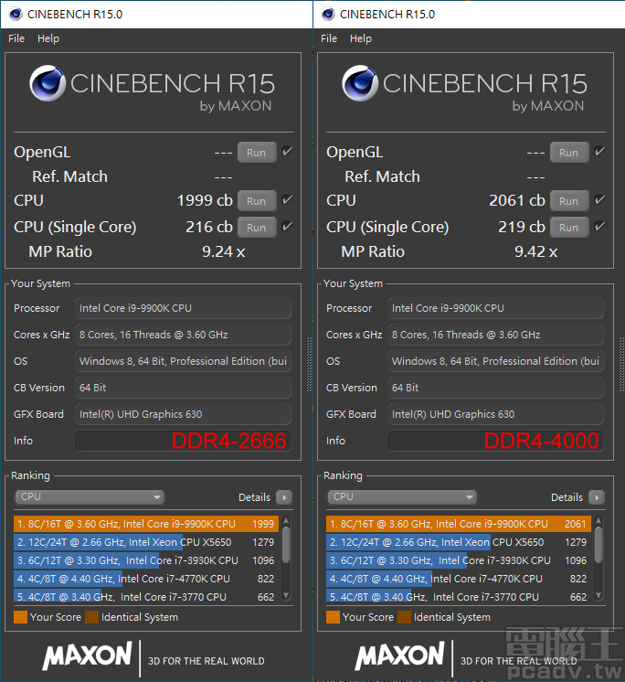Click Cores x GHz field in left window
This screenshot has width=625, height=682.
click(183, 335)
